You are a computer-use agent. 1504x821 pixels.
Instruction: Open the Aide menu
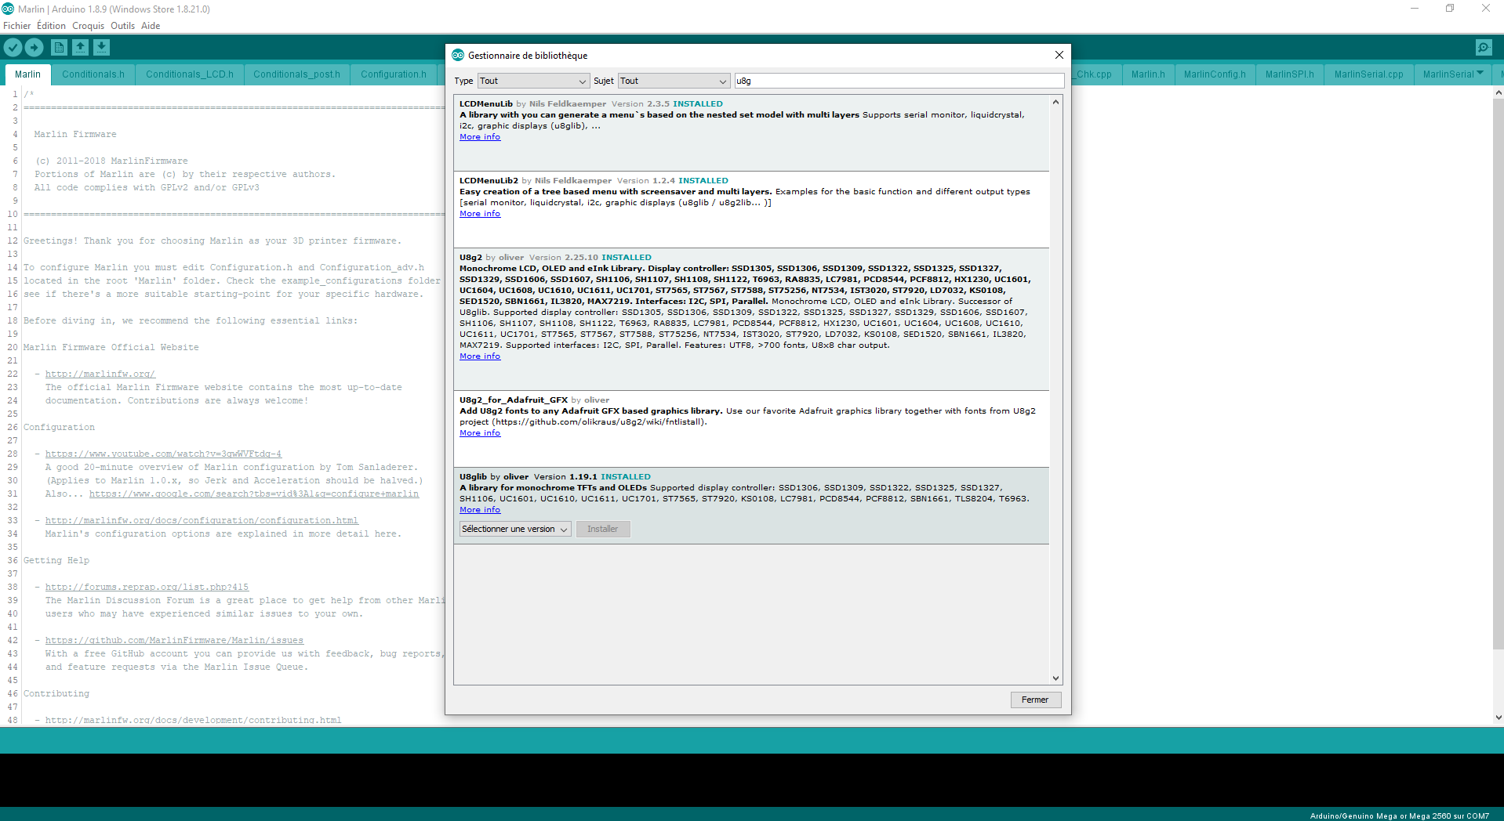(151, 26)
